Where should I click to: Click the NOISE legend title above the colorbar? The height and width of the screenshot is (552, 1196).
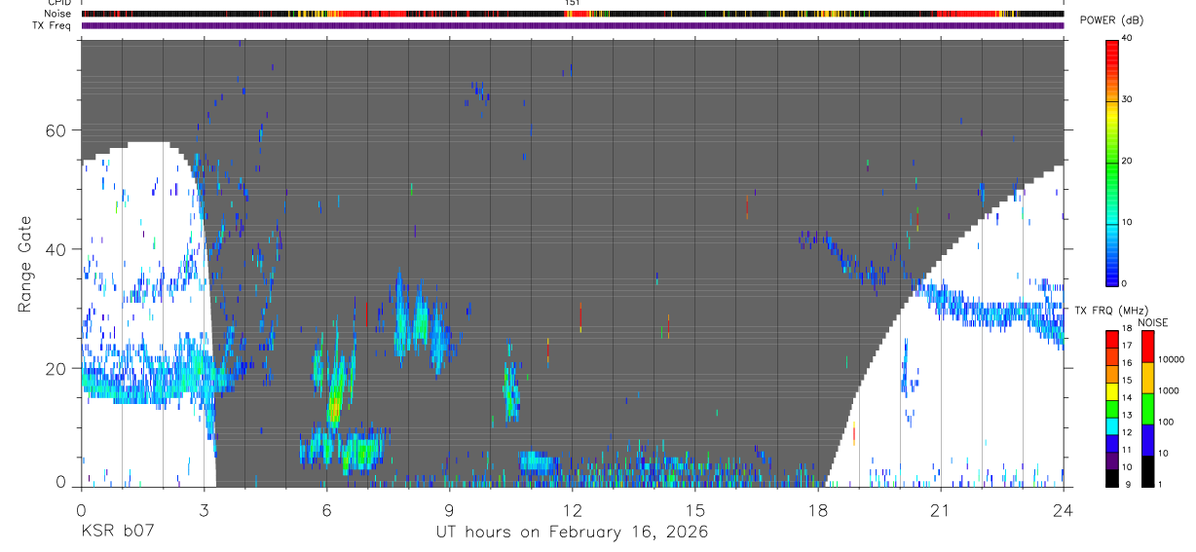click(1153, 322)
